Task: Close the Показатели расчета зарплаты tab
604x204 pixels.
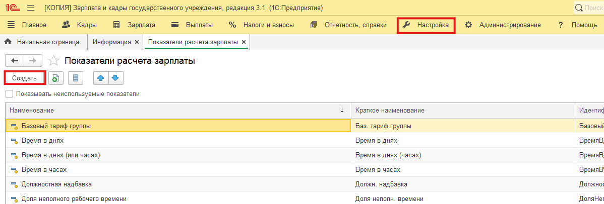Action: (x=244, y=42)
